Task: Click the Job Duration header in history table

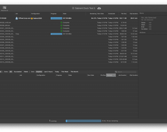Action: pyautogui.click(x=122, y=75)
